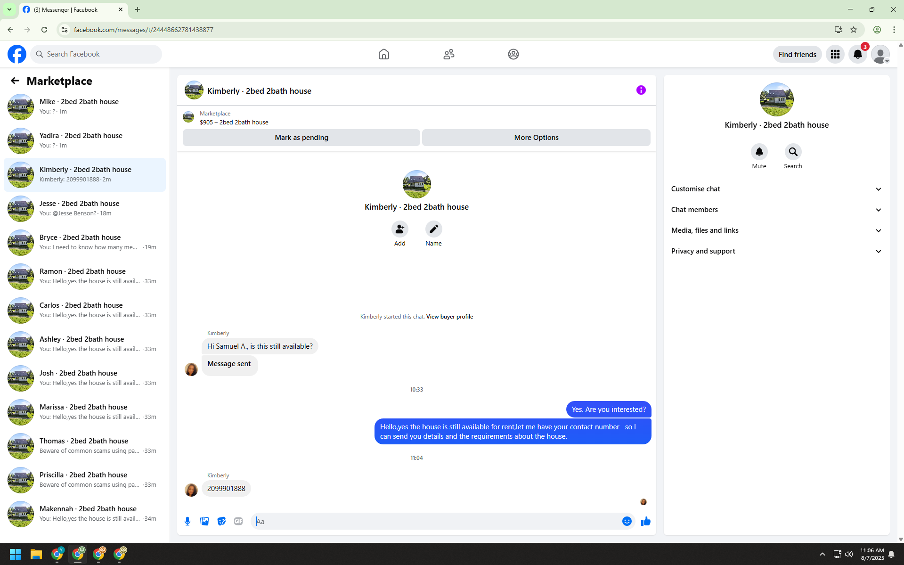Open the emoji picker
The image size is (904, 565).
(x=627, y=521)
